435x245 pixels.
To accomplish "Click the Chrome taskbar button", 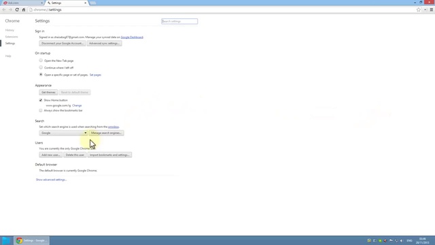I will click(x=32, y=240).
